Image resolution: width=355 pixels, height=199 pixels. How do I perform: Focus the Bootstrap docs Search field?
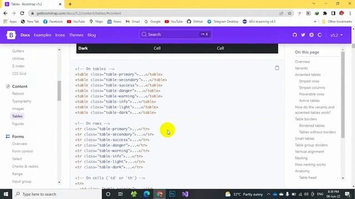pyautogui.click(x=175, y=34)
